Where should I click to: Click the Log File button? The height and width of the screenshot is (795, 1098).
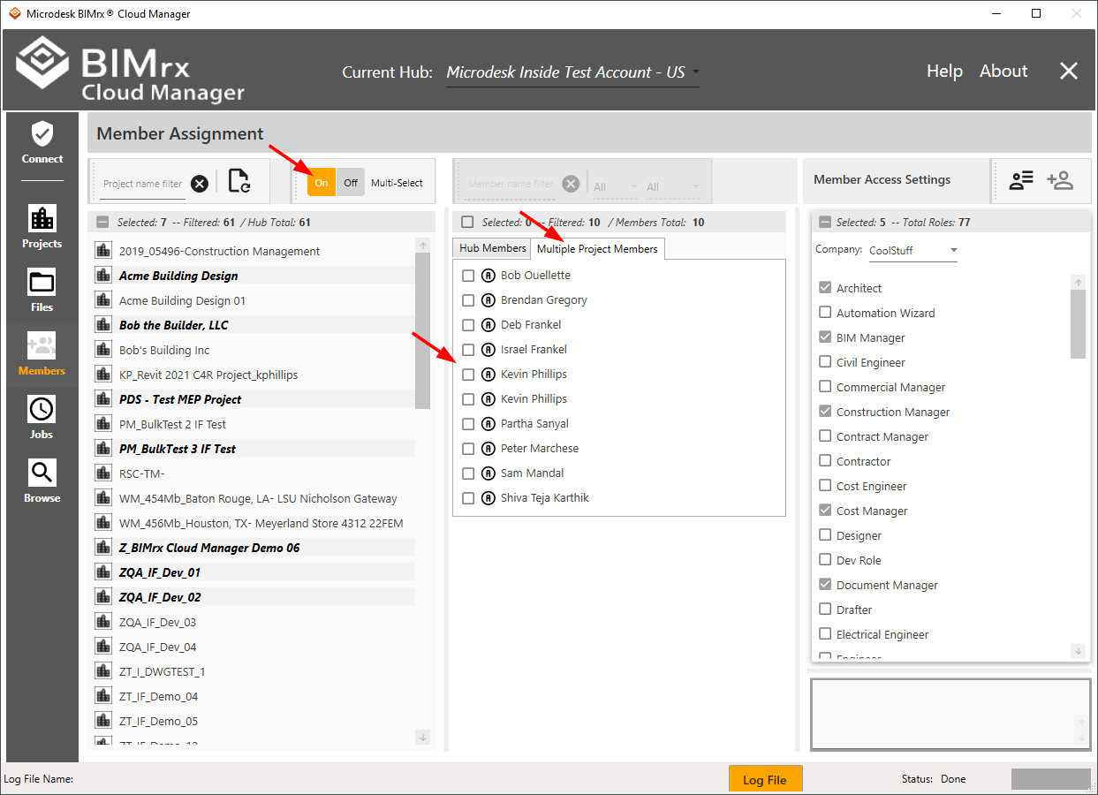tap(765, 780)
